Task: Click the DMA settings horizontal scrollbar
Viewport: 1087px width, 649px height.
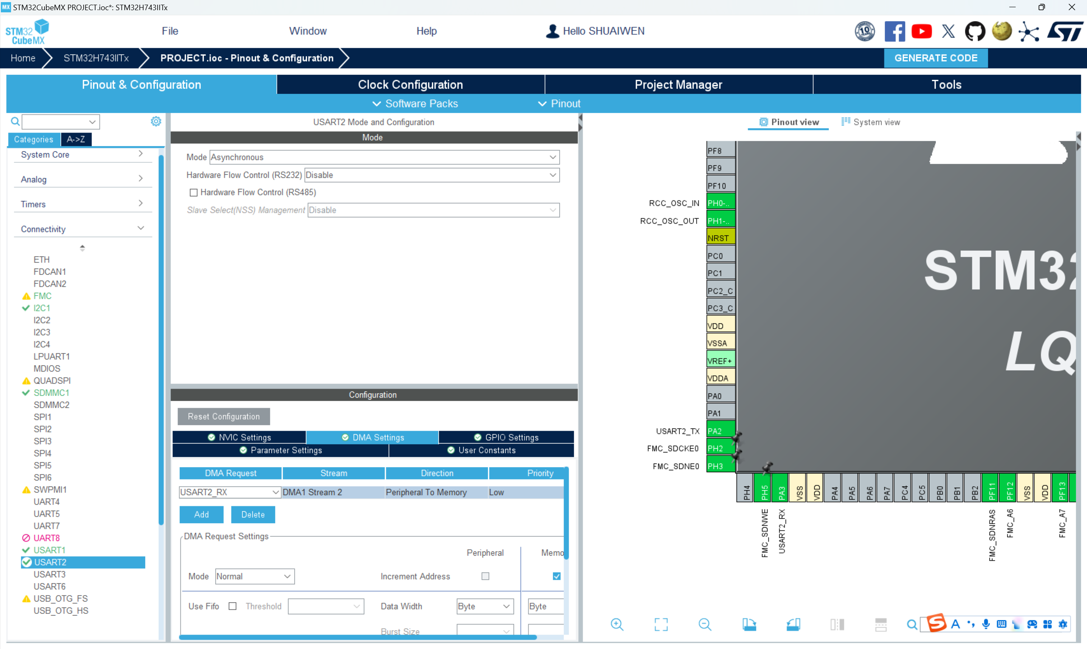Action: (x=358, y=637)
